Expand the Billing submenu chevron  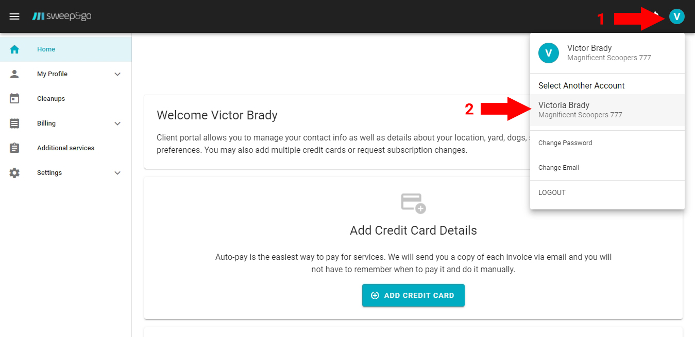pos(117,123)
